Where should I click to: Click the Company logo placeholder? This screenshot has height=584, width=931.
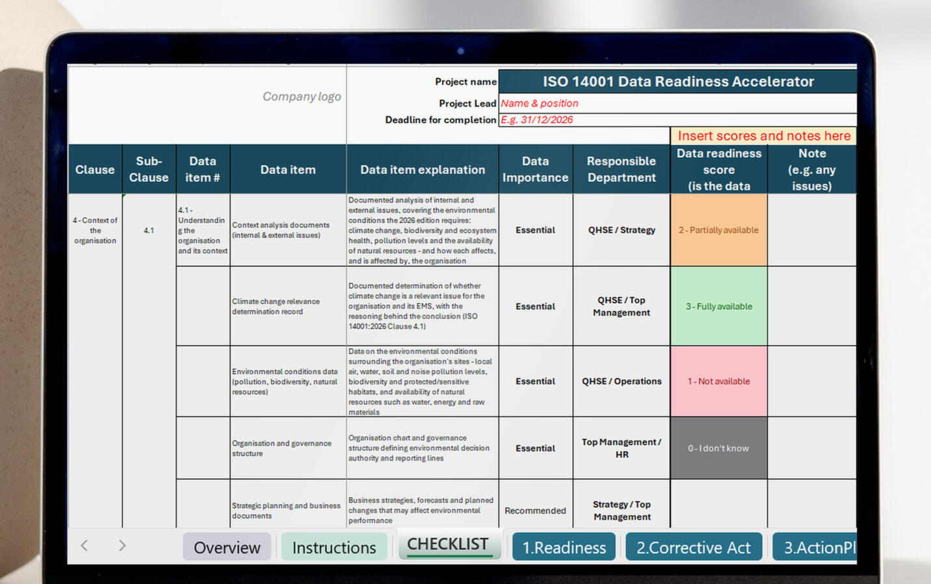pos(302,97)
